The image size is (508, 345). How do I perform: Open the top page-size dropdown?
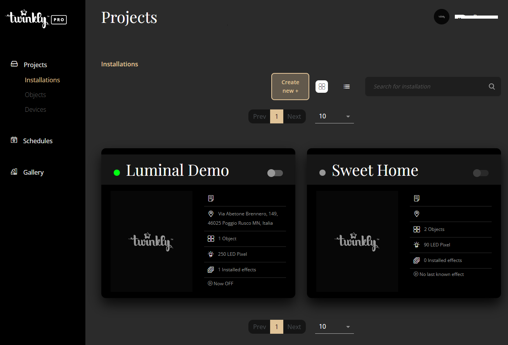[x=334, y=116]
